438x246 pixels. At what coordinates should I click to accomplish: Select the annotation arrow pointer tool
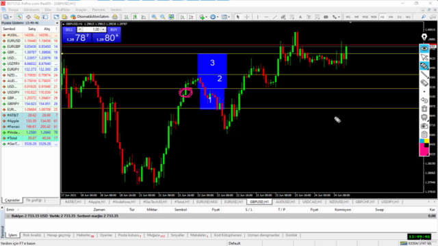pos(424,57)
